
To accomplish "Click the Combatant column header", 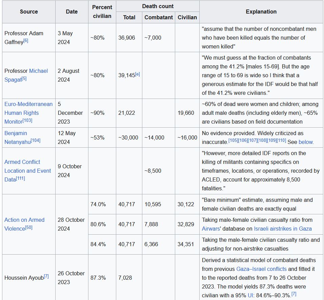I will tap(159, 17).
